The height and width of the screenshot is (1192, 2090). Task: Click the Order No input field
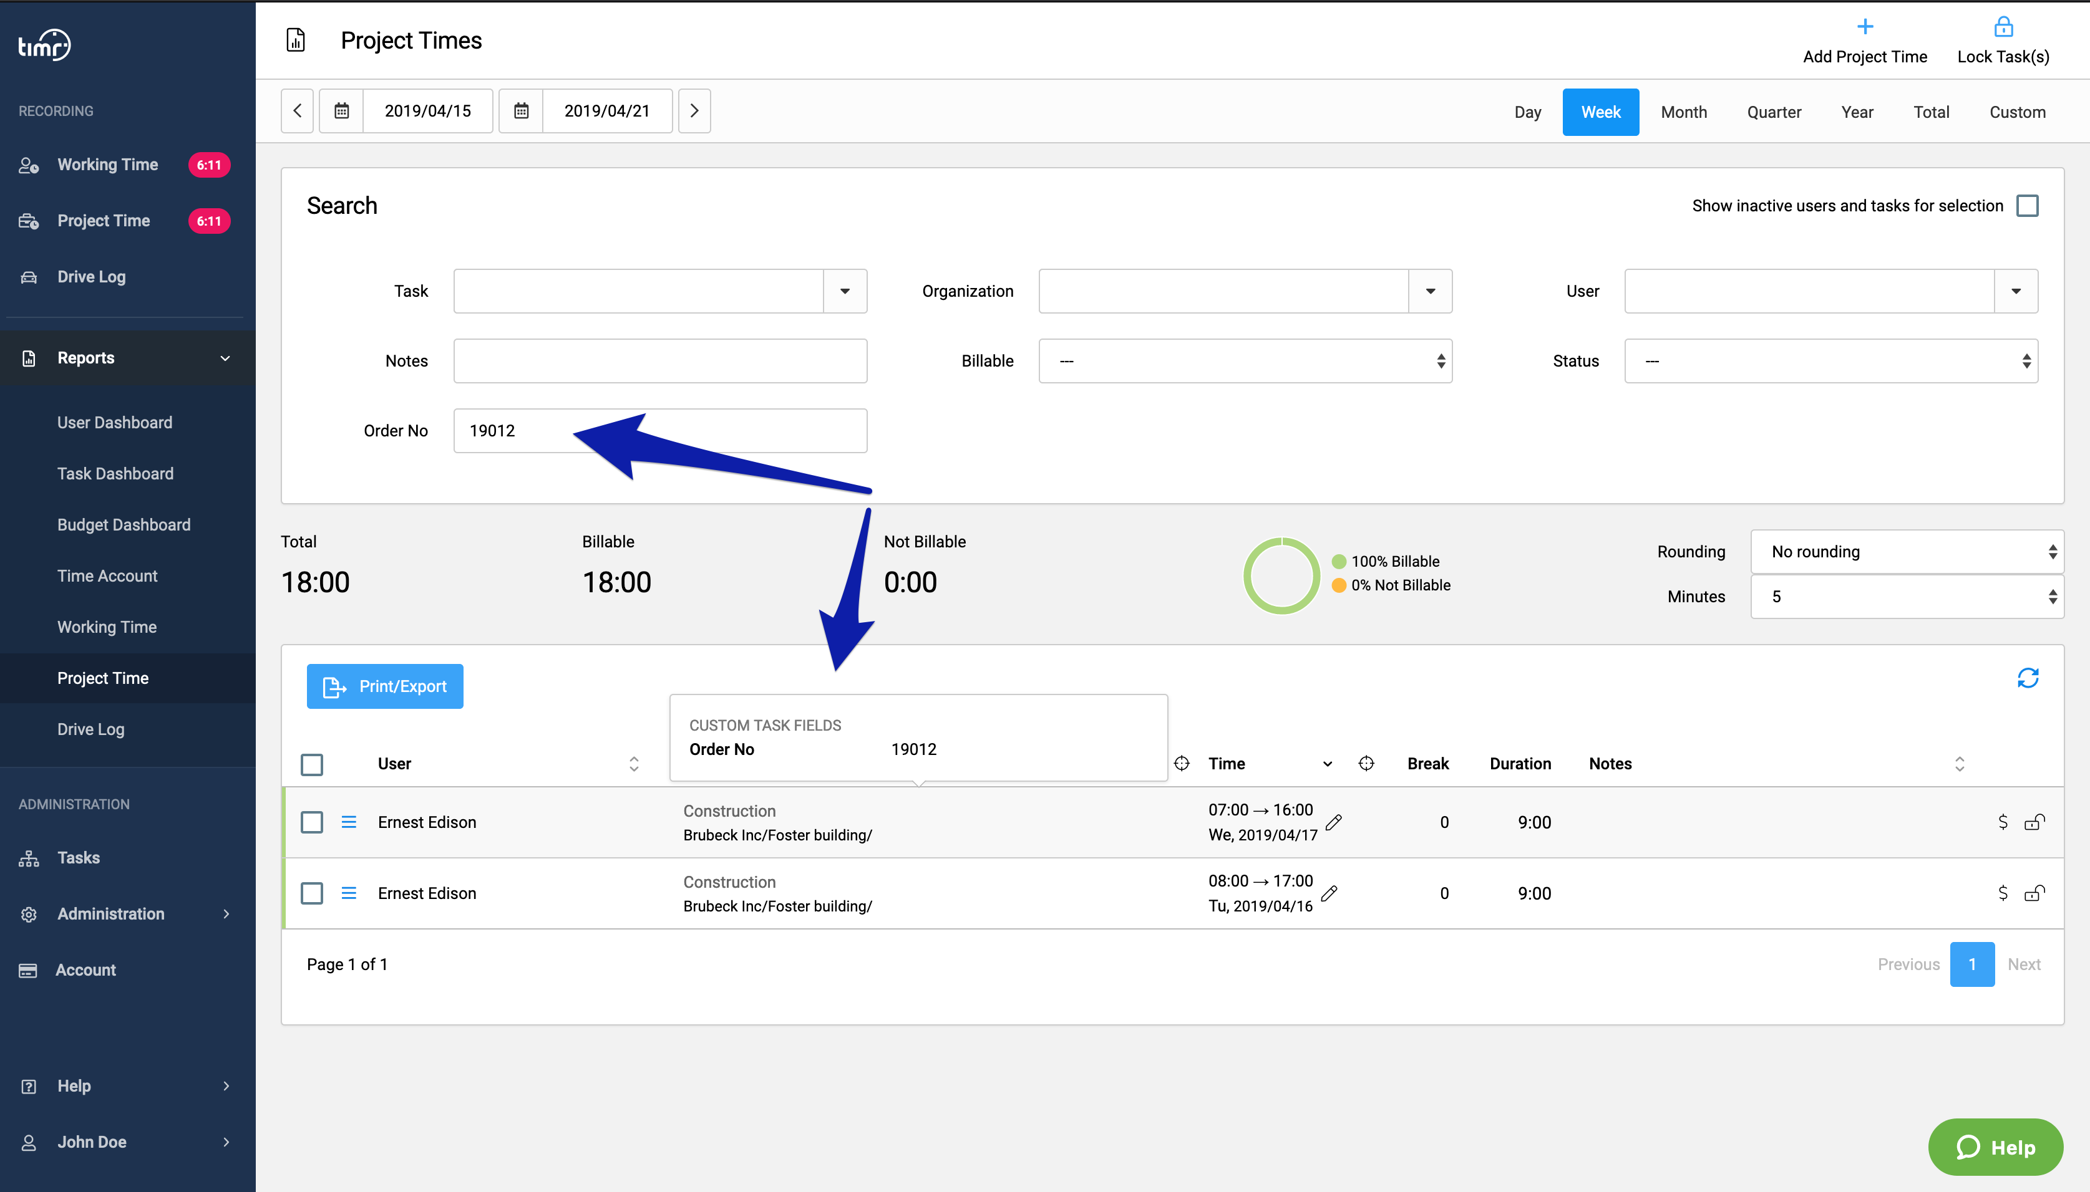(x=660, y=431)
